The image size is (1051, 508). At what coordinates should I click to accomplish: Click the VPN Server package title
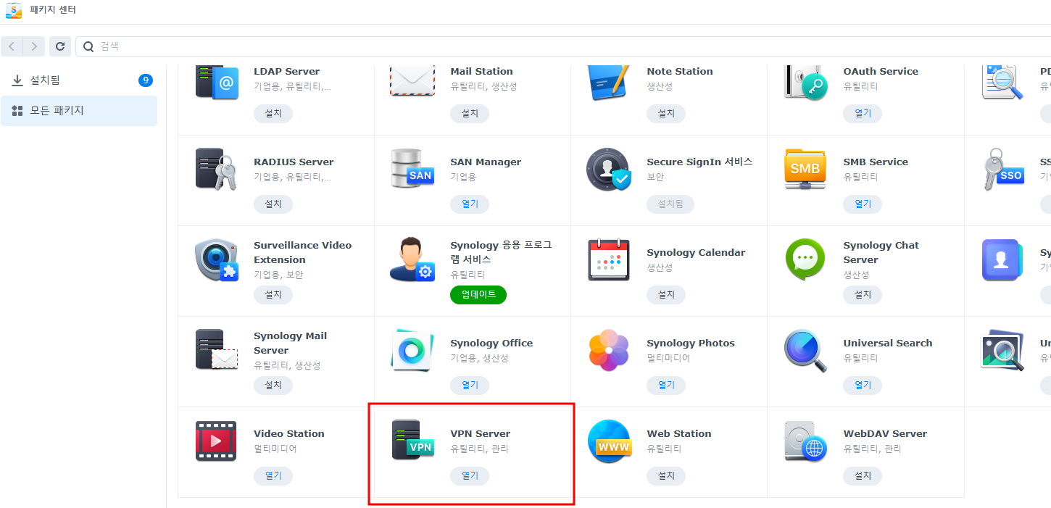(x=481, y=434)
